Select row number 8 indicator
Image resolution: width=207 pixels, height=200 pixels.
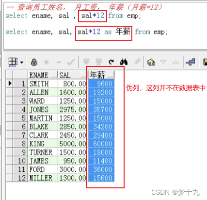click(20, 144)
